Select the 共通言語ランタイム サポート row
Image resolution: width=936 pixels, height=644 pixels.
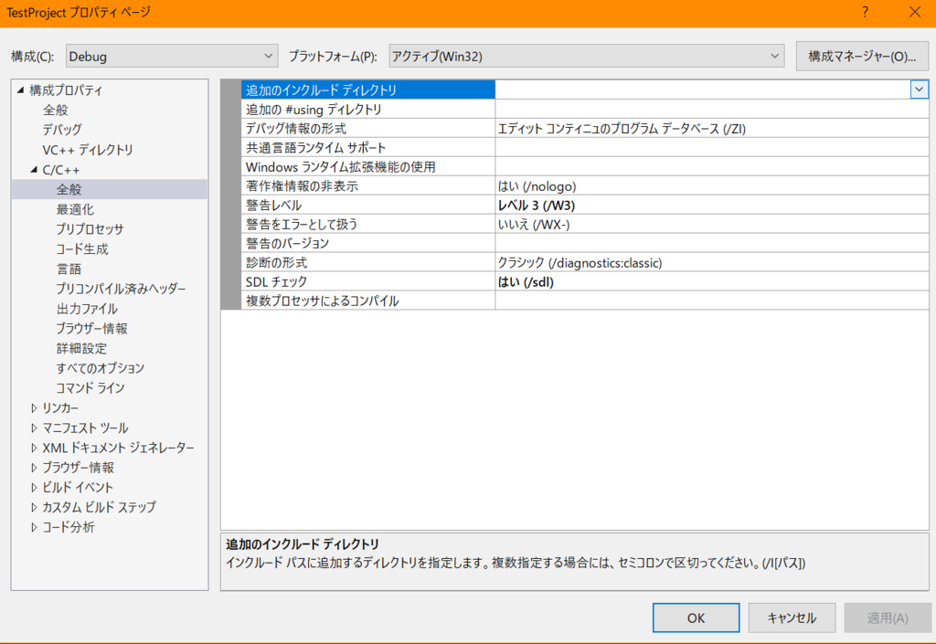coord(585,147)
